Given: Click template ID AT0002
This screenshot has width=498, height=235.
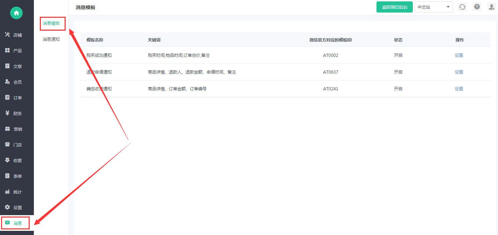Looking at the screenshot, I should (331, 55).
